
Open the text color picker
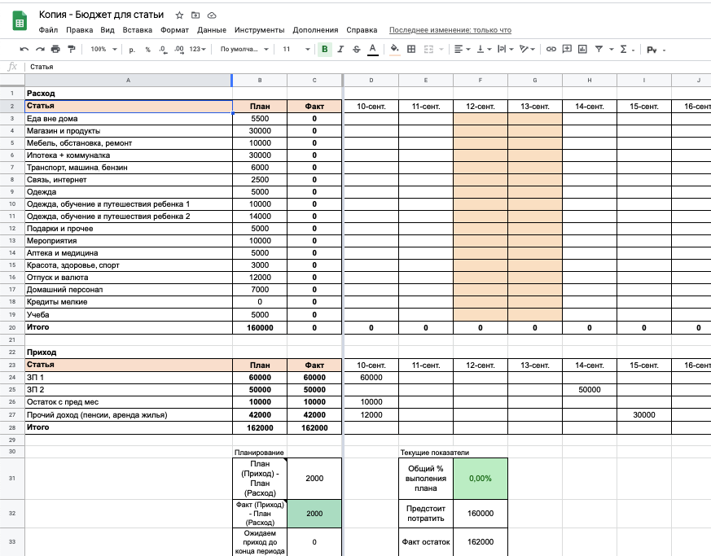pos(373,50)
